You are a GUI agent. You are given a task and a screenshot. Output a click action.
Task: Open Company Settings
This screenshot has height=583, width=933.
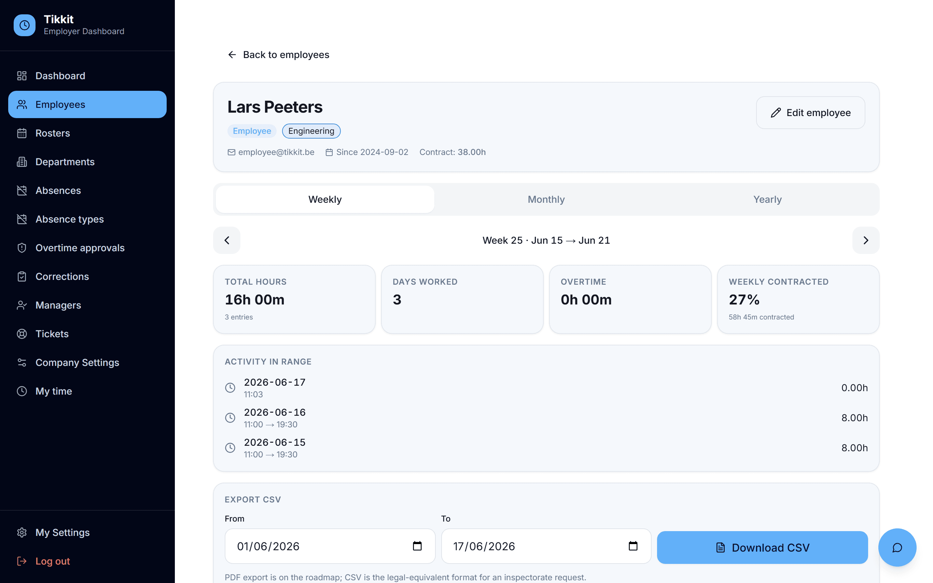click(87, 362)
